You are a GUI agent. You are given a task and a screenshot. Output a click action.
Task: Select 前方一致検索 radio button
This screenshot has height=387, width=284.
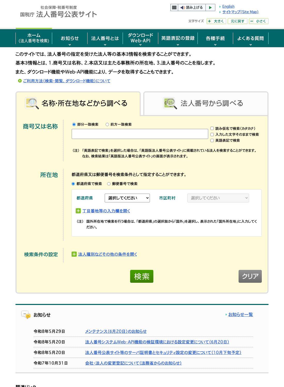[x=107, y=125]
